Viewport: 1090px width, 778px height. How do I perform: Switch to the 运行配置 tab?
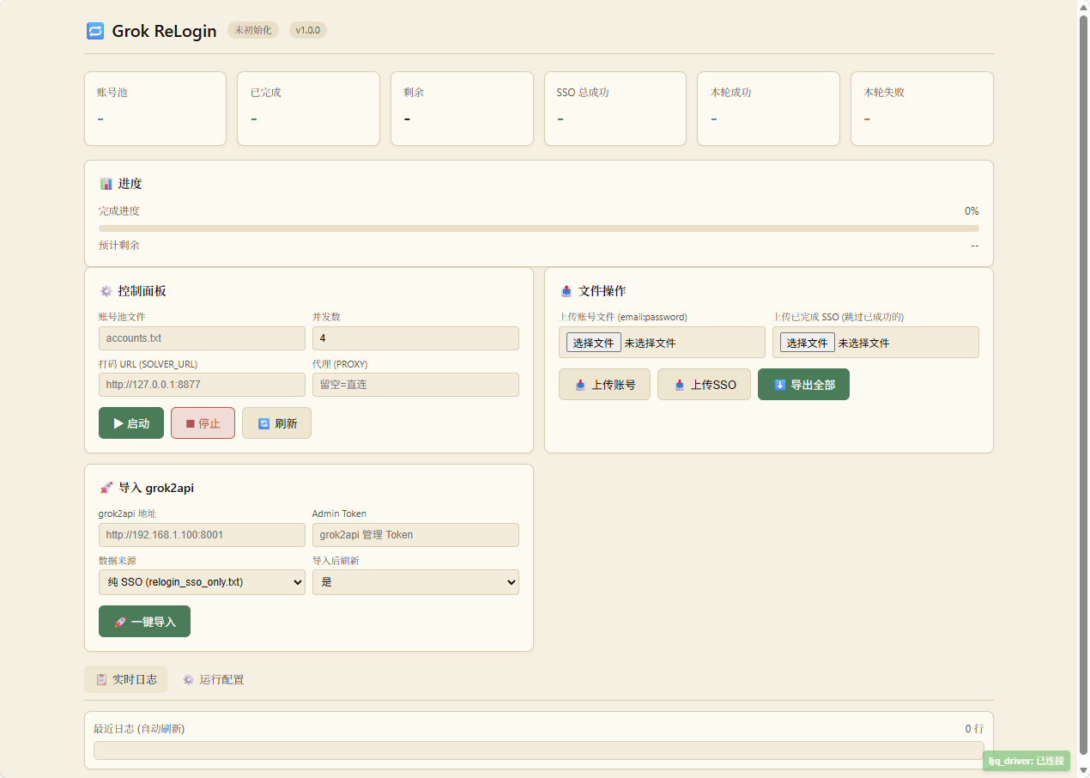point(213,679)
